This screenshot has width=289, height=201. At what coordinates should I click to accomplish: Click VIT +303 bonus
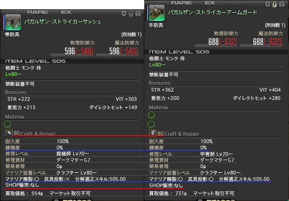[126, 100]
